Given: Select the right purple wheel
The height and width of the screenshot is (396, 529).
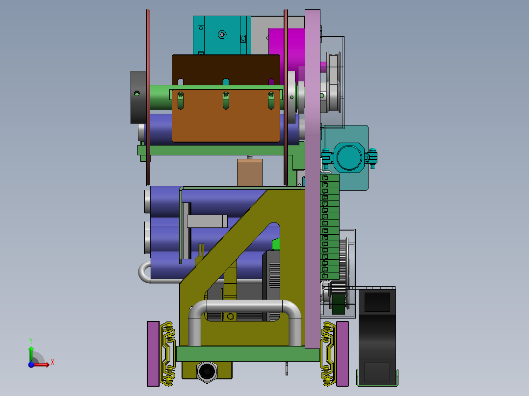Looking at the screenshot, I should [x=343, y=353].
